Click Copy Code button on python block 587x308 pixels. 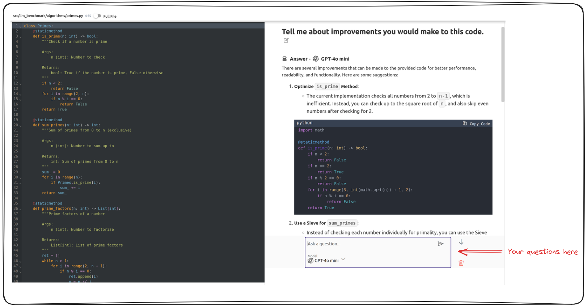476,124
